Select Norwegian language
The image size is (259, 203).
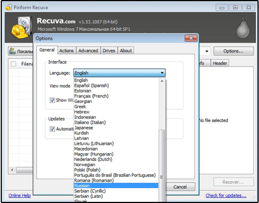[116, 165]
